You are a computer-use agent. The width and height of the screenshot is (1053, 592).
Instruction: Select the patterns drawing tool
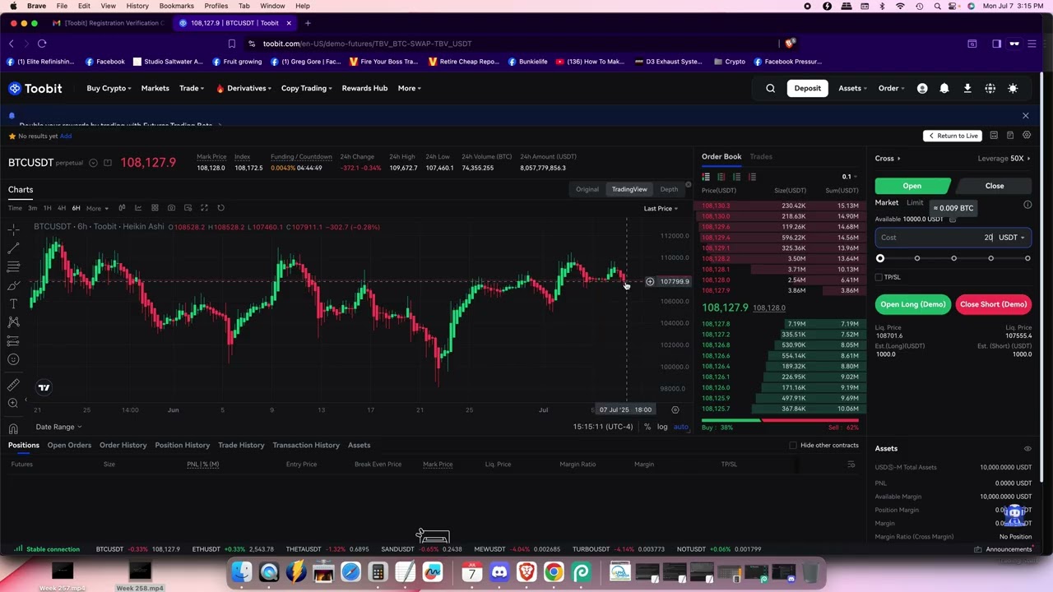click(13, 322)
